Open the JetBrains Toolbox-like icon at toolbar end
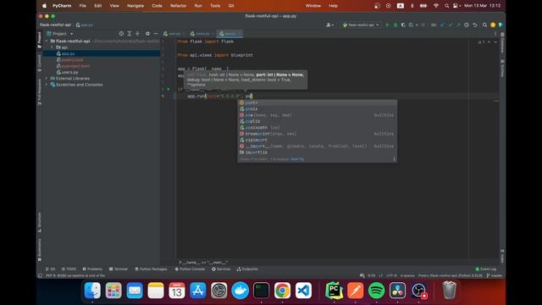The image size is (542, 305). [x=501, y=25]
